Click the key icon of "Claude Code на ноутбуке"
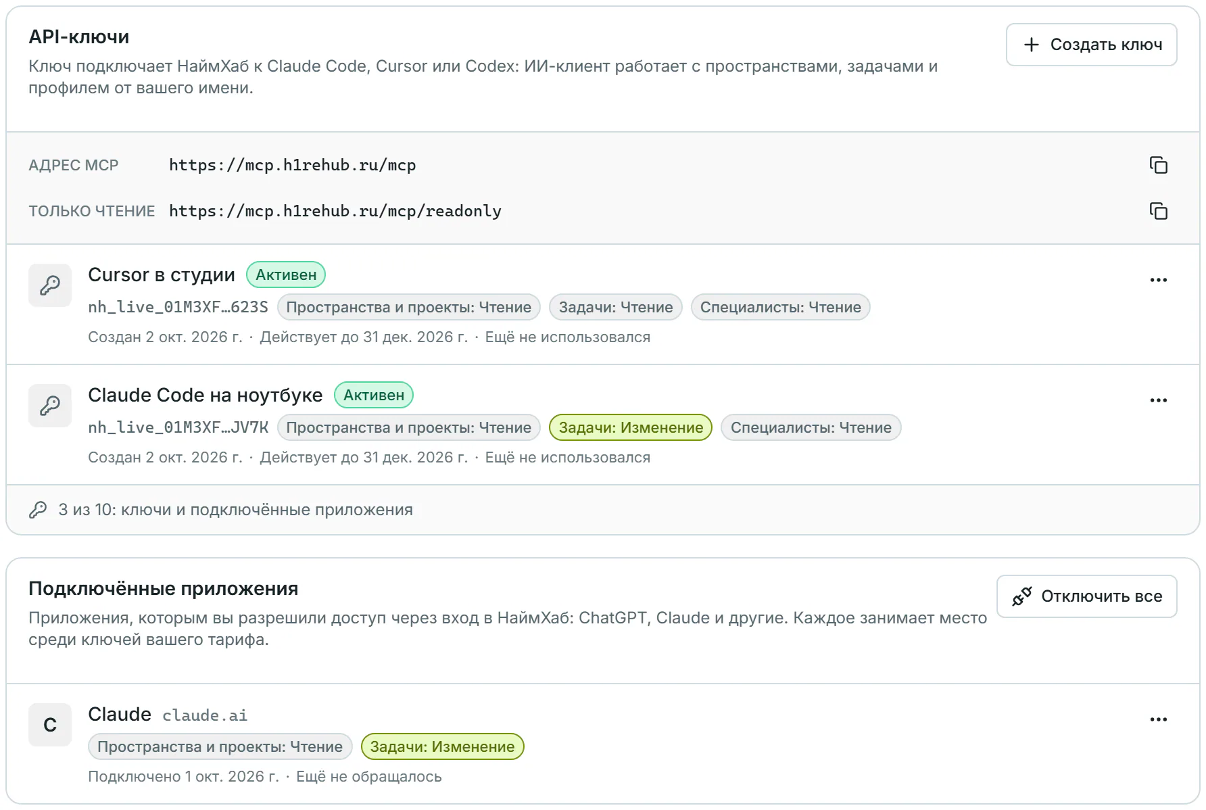 click(50, 406)
